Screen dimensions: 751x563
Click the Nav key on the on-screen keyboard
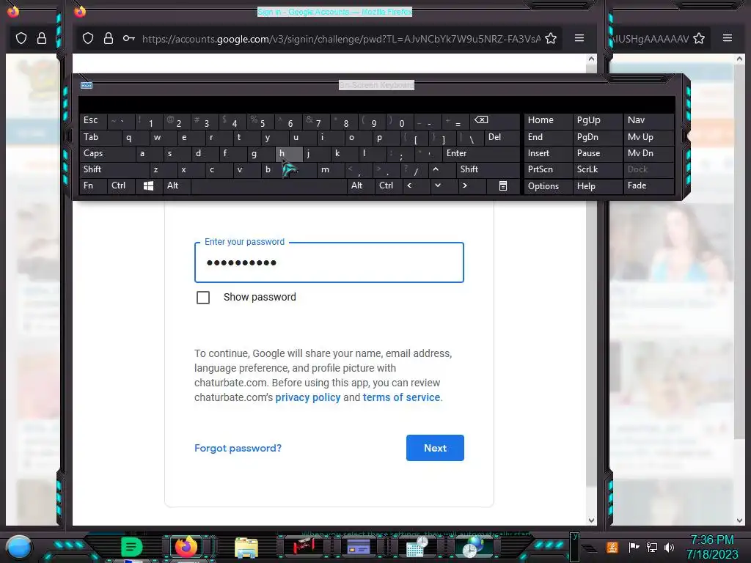tap(648, 120)
